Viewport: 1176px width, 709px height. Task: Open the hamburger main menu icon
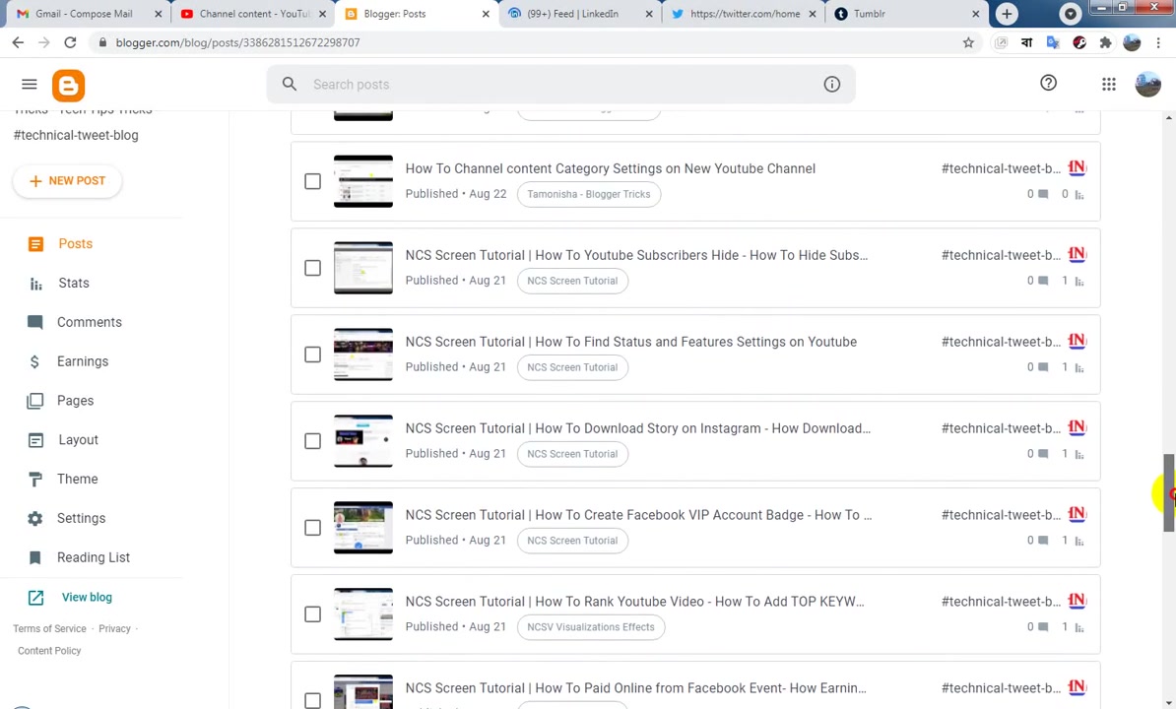pyautogui.click(x=30, y=84)
